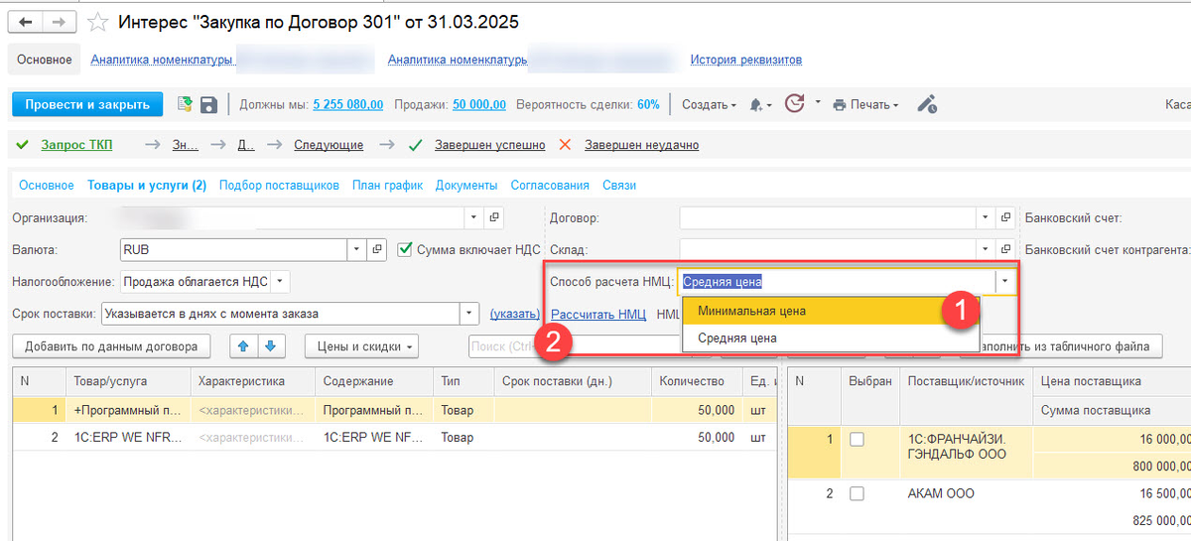Open Связи tab
This screenshot has width=1191, height=541.
[619, 185]
